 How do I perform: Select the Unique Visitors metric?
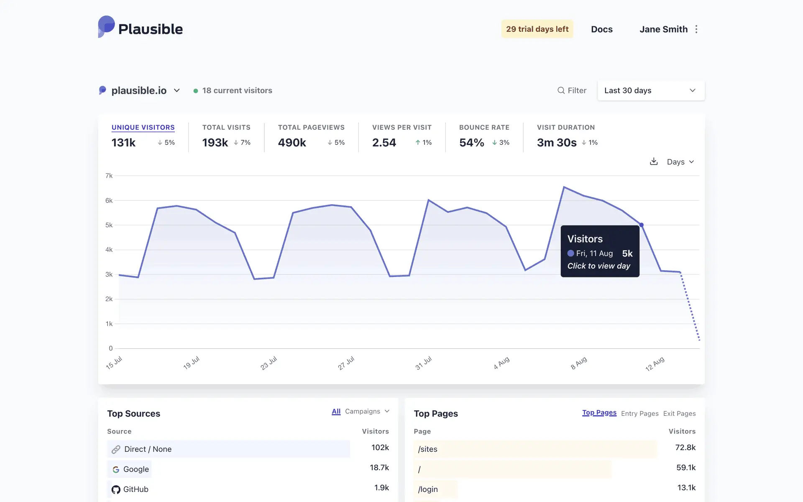[143, 127]
